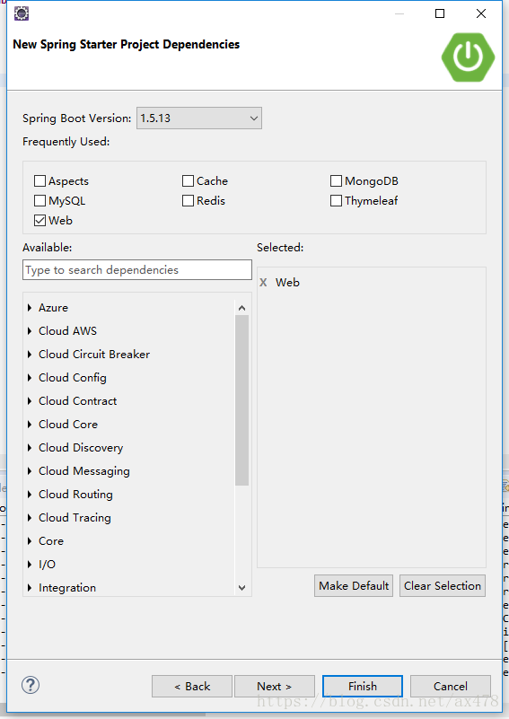
Task: Focus the search dependencies field
Action: point(137,270)
